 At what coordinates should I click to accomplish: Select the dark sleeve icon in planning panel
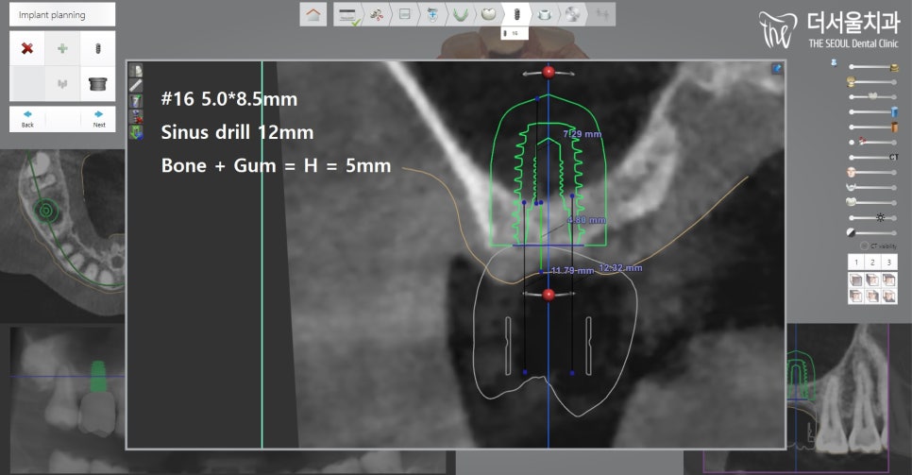click(x=97, y=84)
